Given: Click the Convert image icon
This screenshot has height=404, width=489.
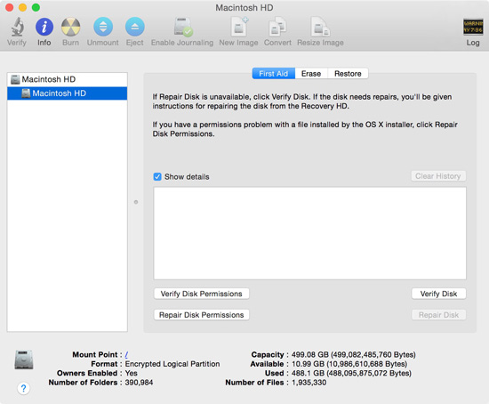Looking at the screenshot, I should pyautogui.click(x=277, y=27).
